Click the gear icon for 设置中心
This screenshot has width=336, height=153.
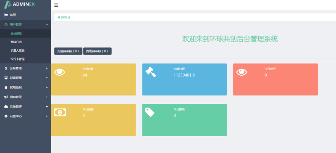click(6, 116)
